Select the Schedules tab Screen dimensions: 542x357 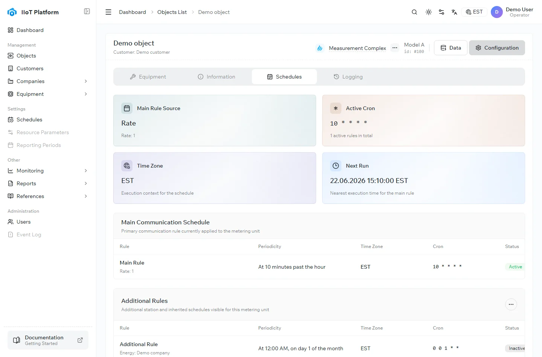(284, 77)
